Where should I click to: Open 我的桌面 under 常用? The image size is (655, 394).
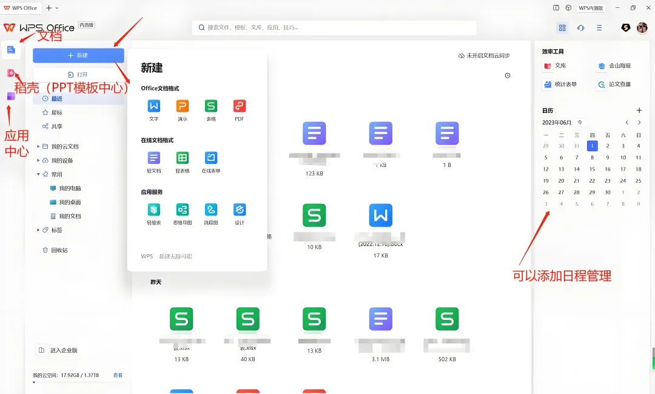point(65,202)
